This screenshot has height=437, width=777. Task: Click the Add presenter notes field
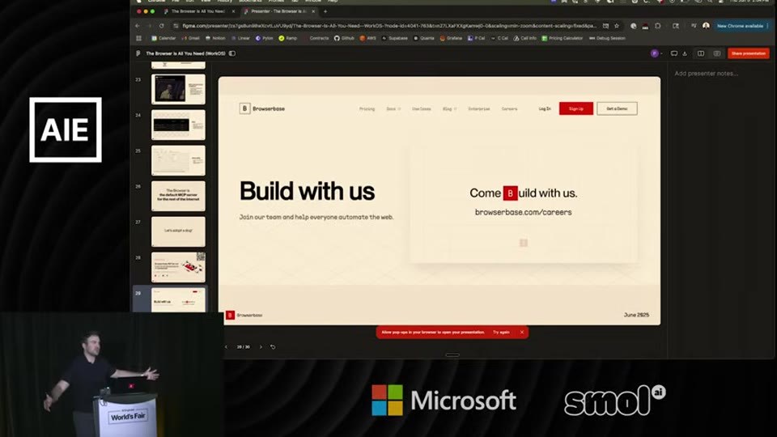point(706,74)
